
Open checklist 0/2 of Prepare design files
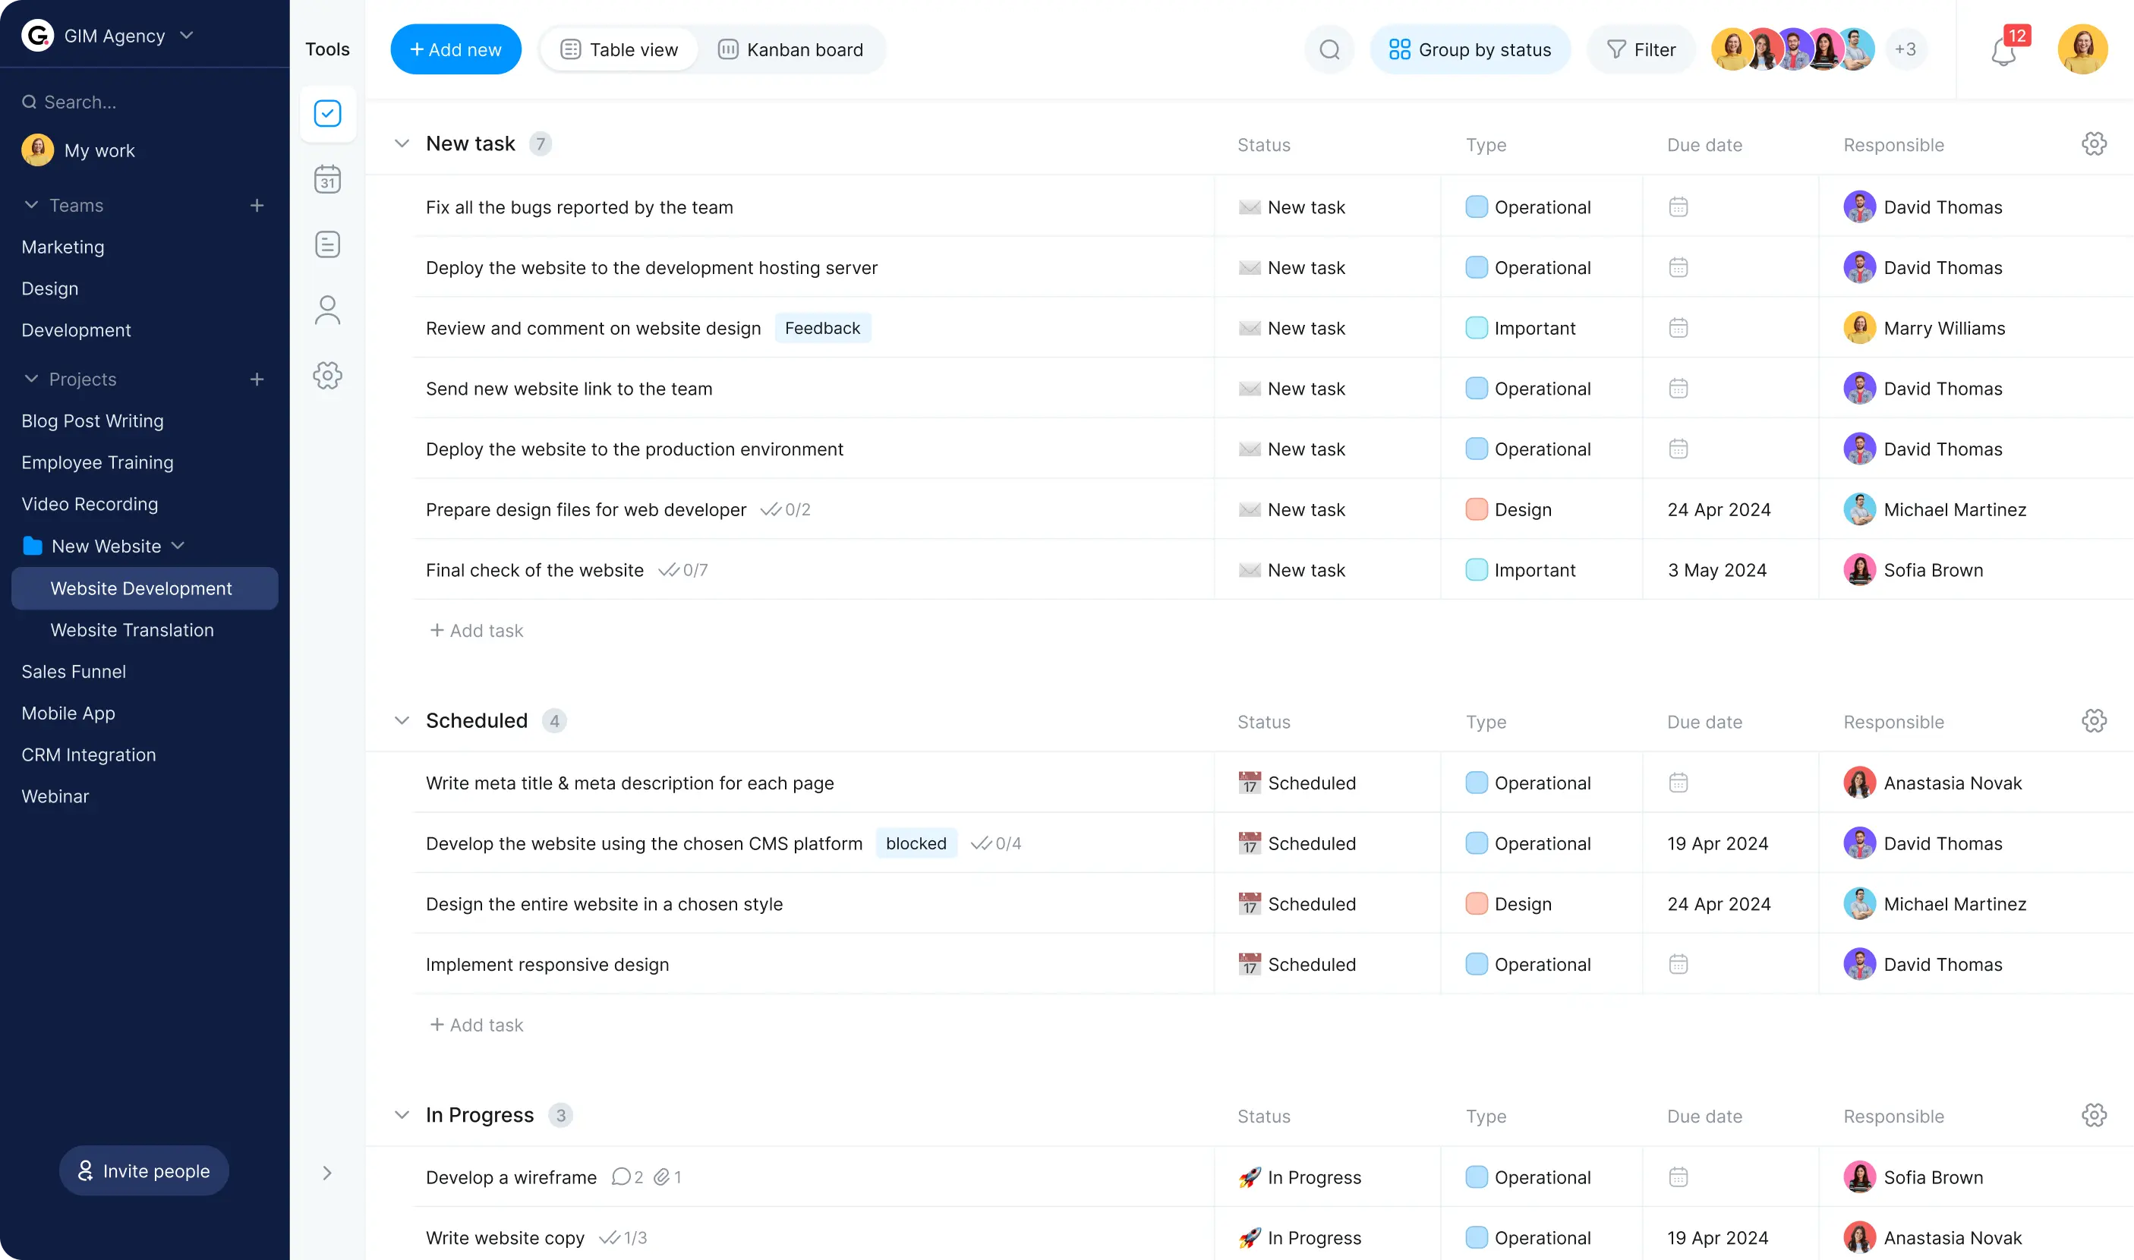[786, 509]
